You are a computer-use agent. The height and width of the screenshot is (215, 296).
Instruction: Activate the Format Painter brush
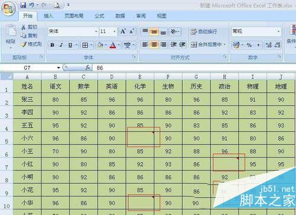point(24,44)
